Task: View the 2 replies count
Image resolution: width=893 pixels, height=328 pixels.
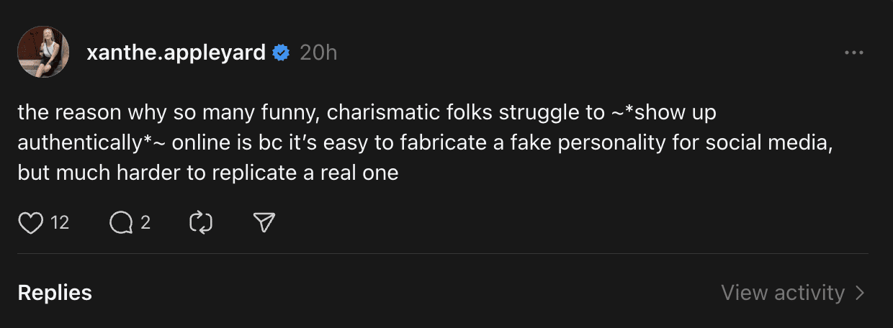Action: tap(145, 223)
